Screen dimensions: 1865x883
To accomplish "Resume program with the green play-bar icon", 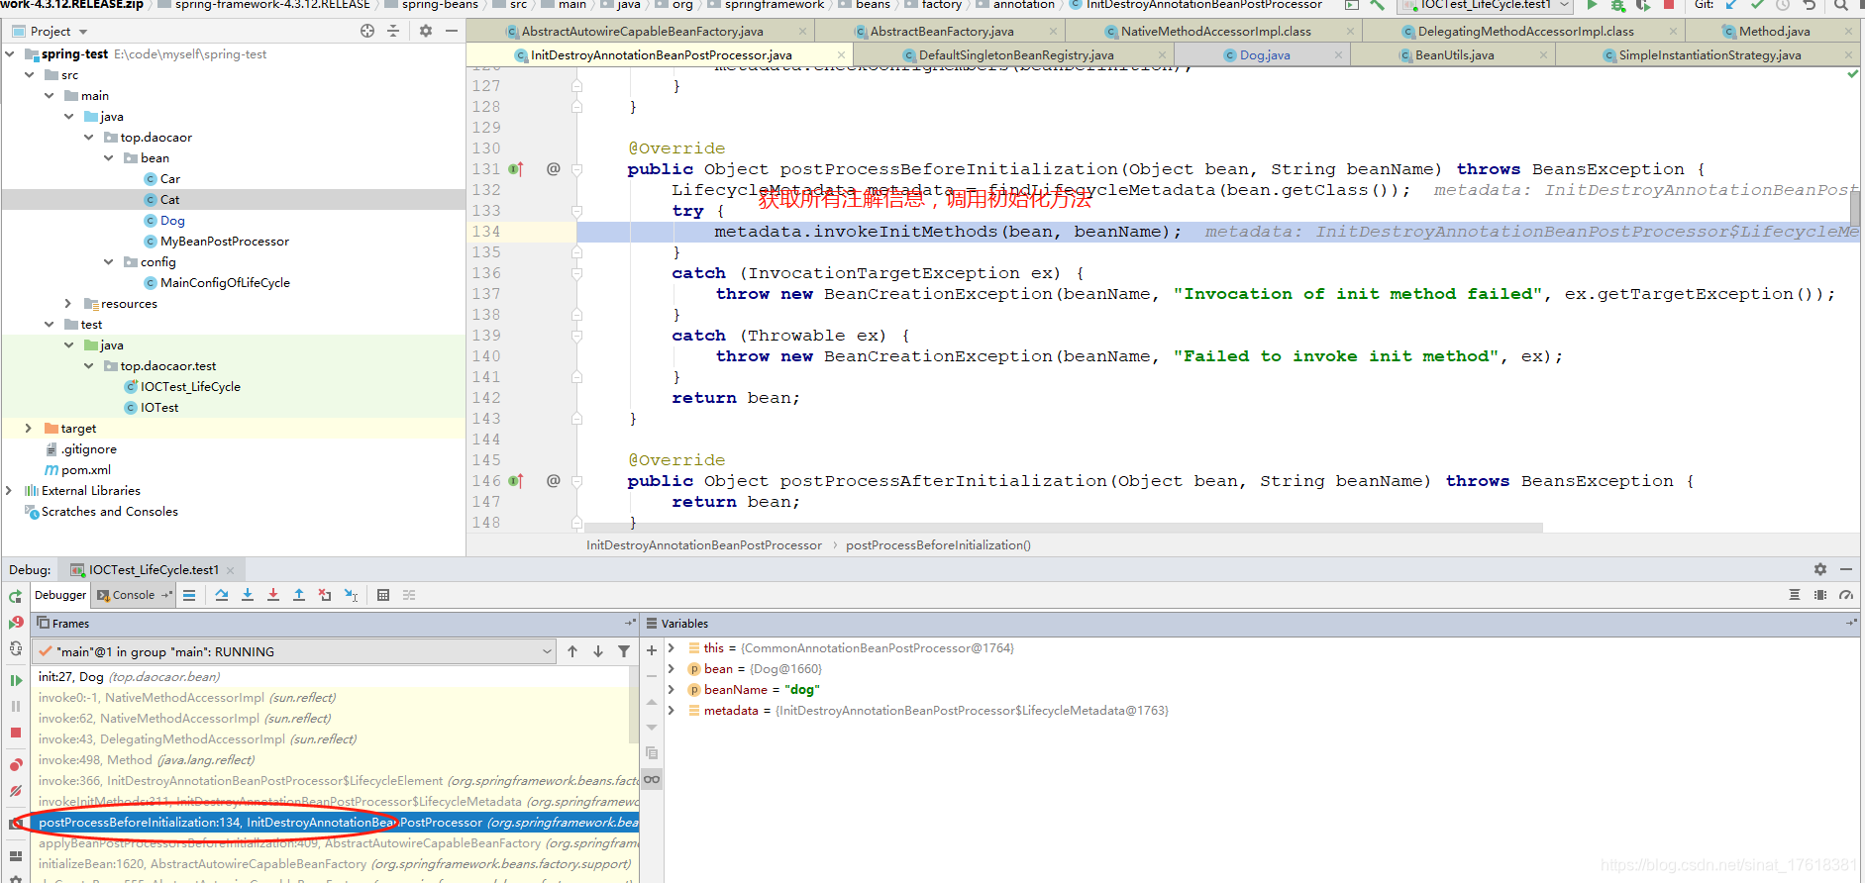I will pos(16,680).
